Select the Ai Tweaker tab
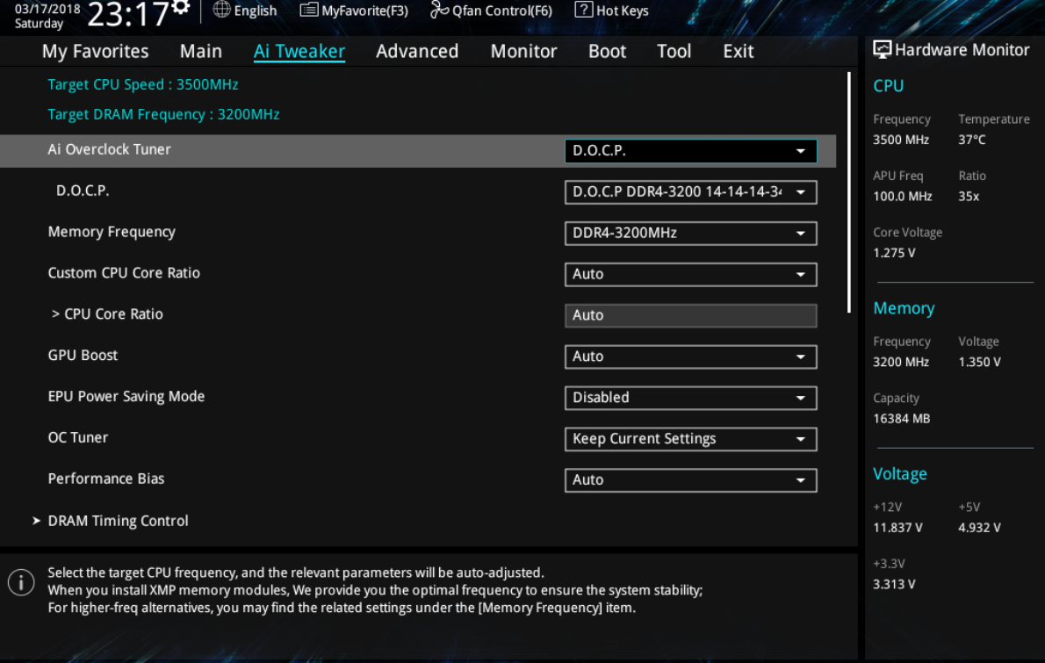The width and height of the screenshot is (1045, 663). (299, 51)
